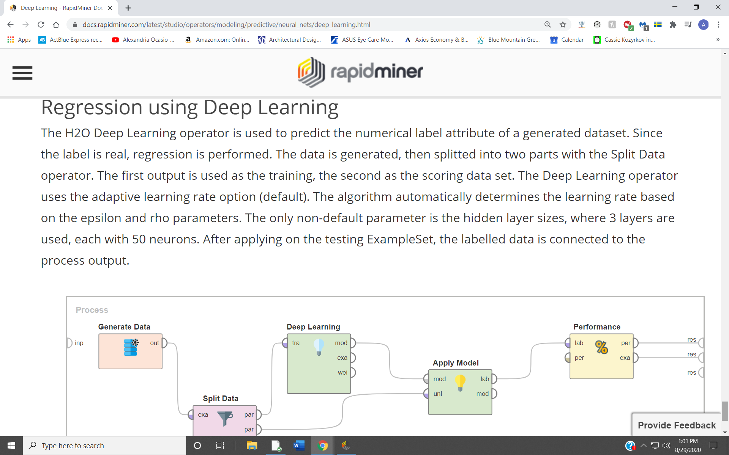Image resolution: width=729 pixels, height=455 pixels.
Task: Click Regression using Deep Learning heading
Action: coord(190,107)
